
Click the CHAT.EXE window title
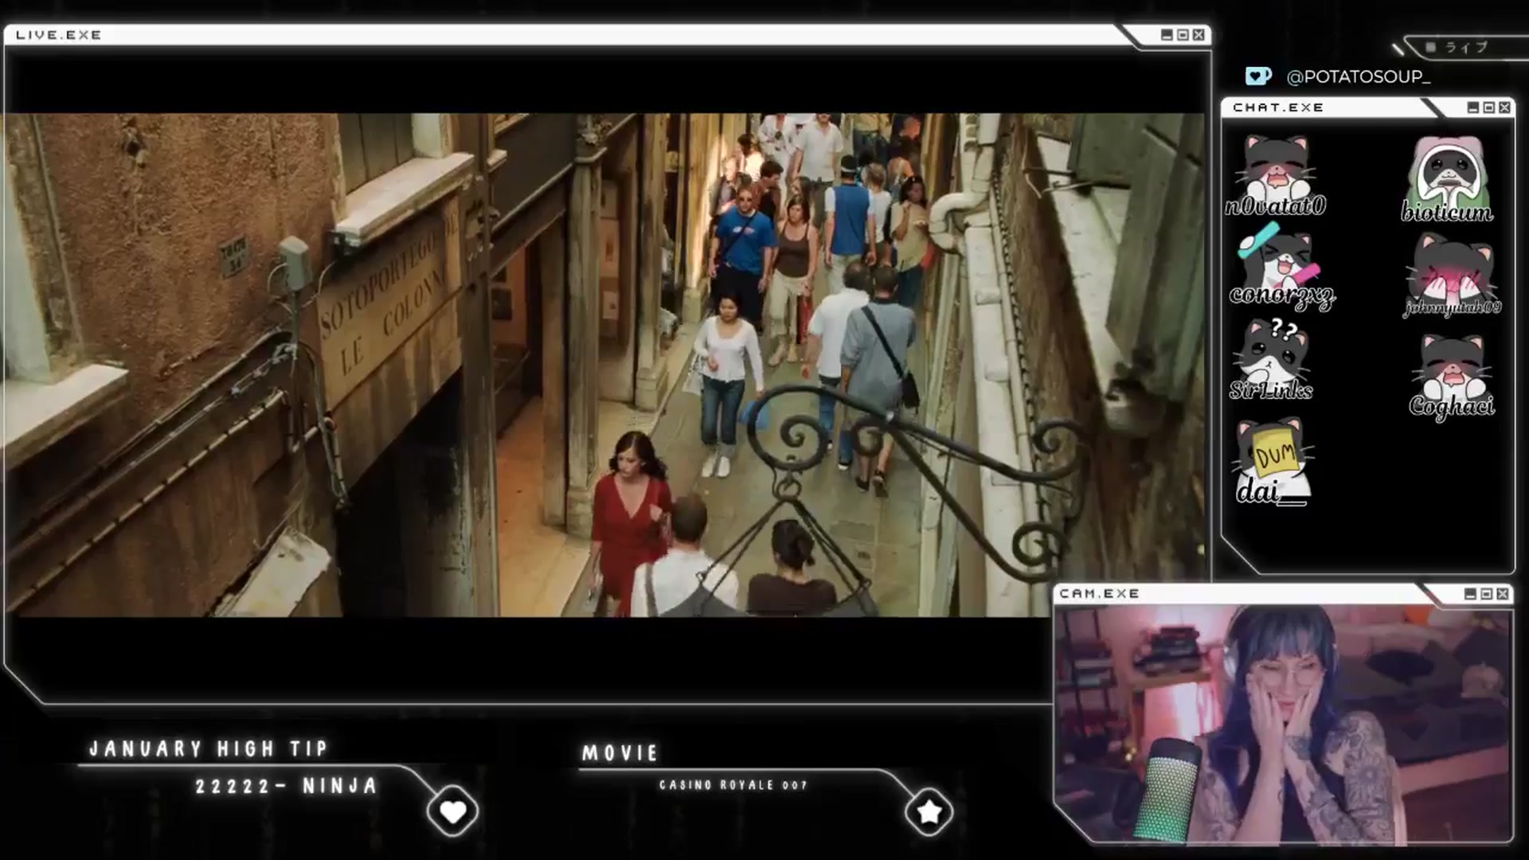(x=1278, y=107)
